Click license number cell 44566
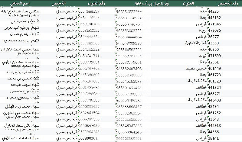The image size is (242, 142). tap(213, 132)
